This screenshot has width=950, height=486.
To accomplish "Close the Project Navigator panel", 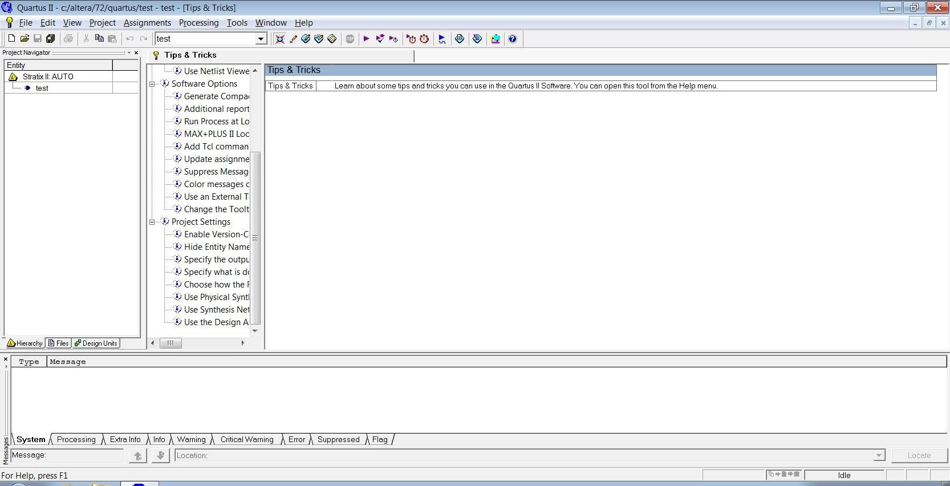I will [x=136, y=52].
